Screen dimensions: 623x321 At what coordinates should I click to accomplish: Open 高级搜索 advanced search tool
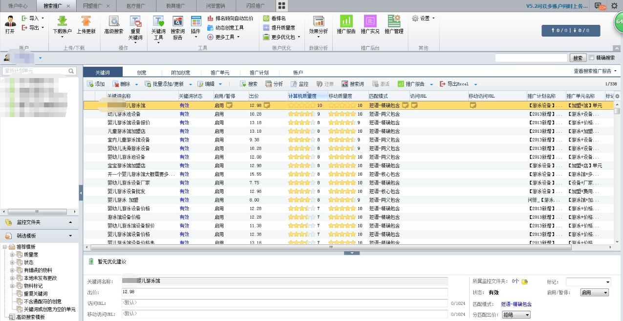[114, 21]
